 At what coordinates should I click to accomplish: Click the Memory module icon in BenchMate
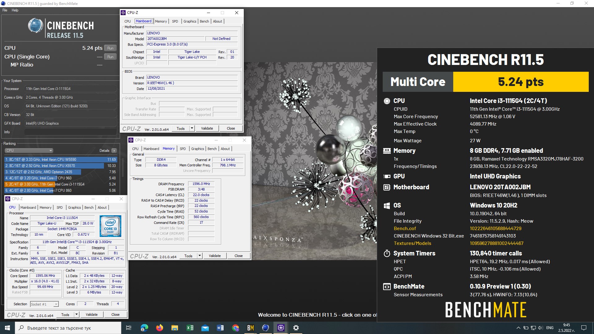tap(387, 151)
